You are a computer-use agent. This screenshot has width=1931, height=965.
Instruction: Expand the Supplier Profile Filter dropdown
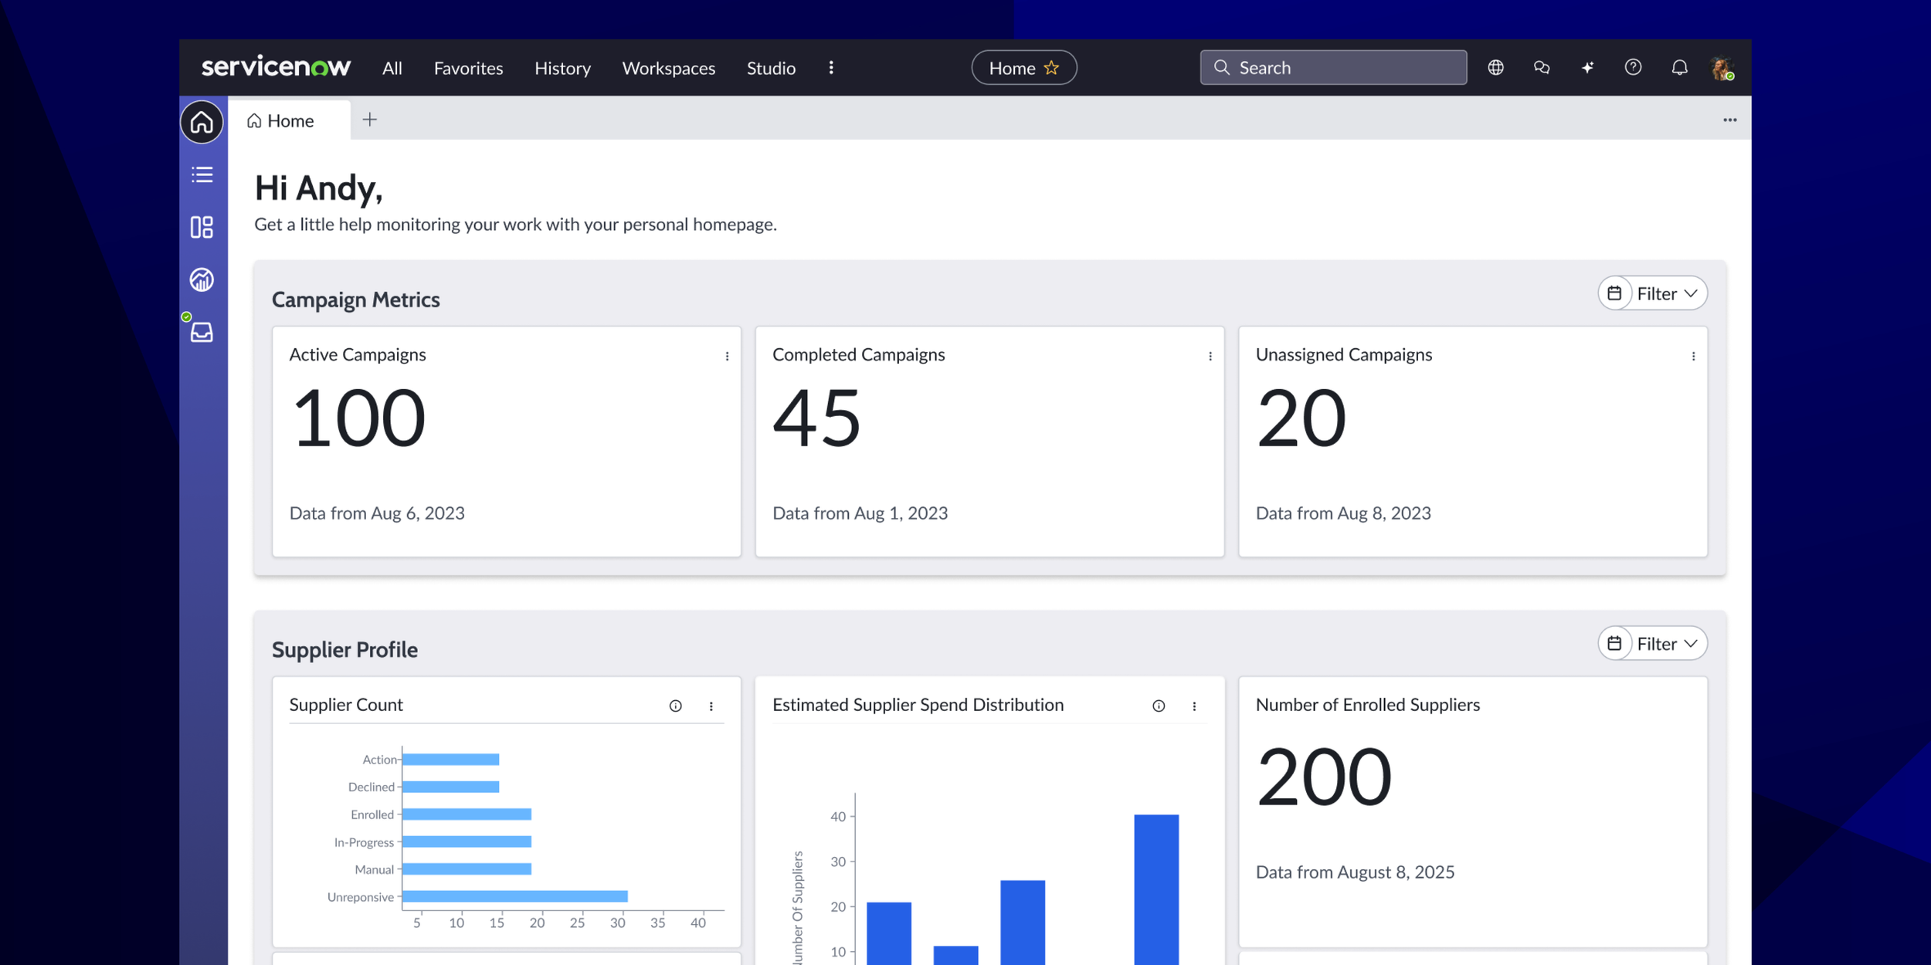point(1667,643)
